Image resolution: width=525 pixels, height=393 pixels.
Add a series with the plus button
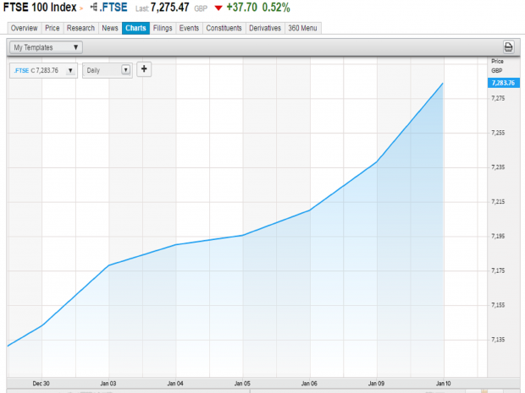[144, 69]
